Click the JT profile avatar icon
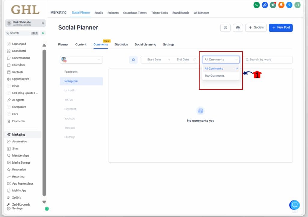Image resolution: width=308 pixels, height=217 pixels. [x=297, y=5]
